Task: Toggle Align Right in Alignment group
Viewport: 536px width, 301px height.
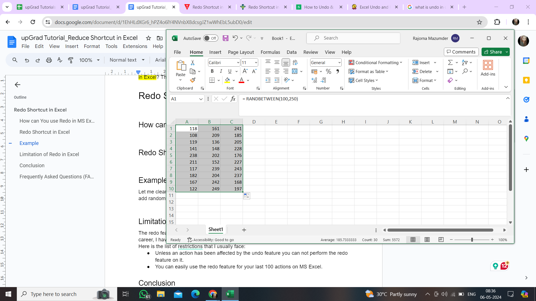Action: [x=286, y=71]
